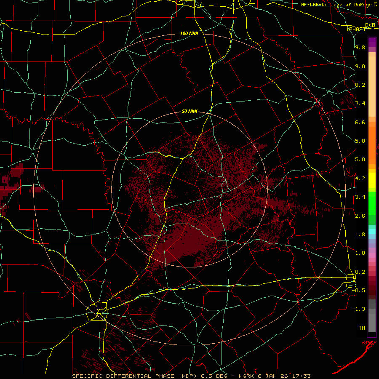The width and height of the screenshot is (379, 379).
Task: Click the DKD product label above legend
Action: [x=370, y=25]
